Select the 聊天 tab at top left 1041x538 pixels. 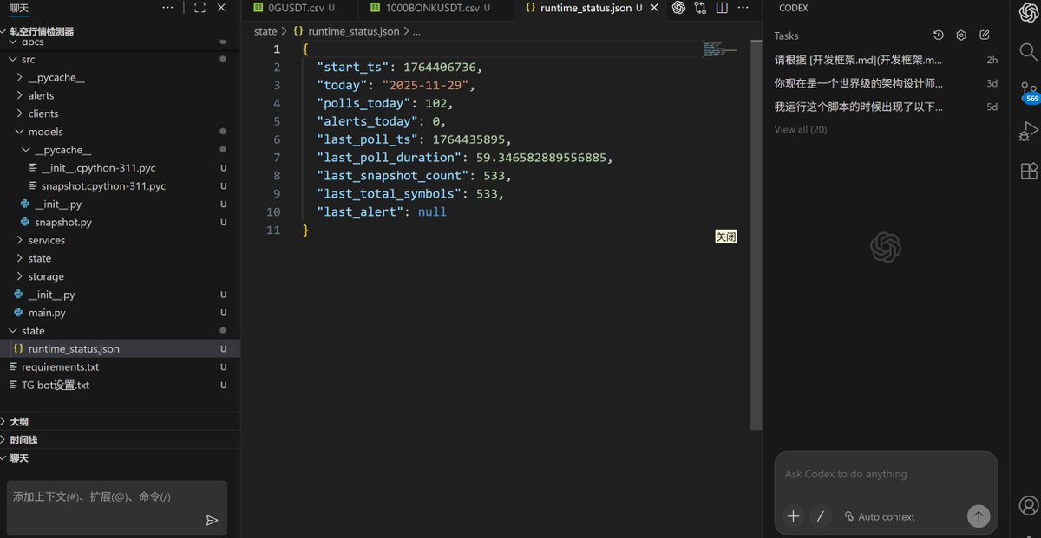point(19,8)
